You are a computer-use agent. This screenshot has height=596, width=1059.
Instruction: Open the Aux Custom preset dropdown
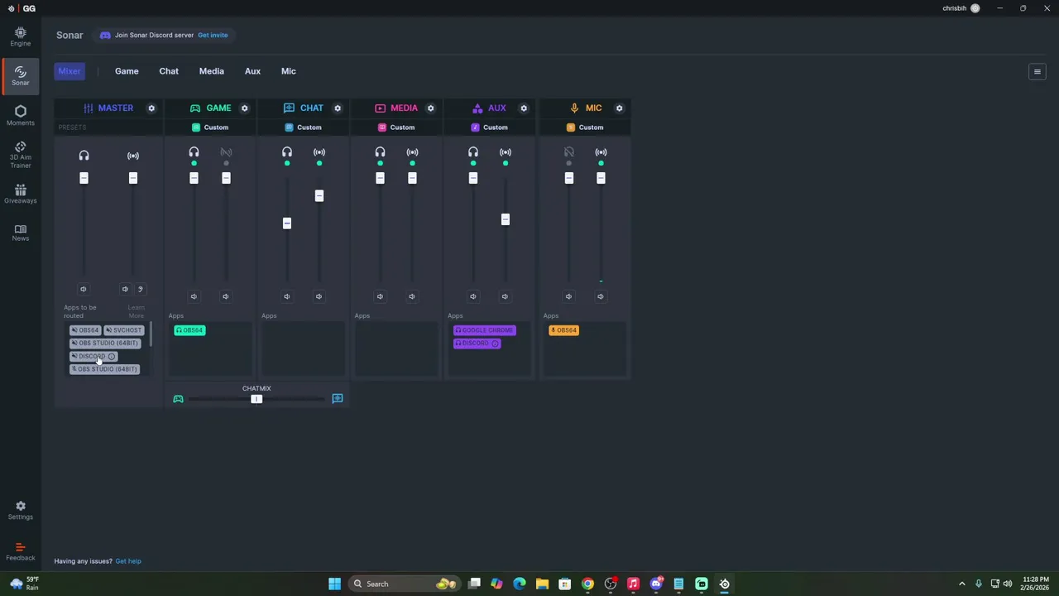pos(489,127)
